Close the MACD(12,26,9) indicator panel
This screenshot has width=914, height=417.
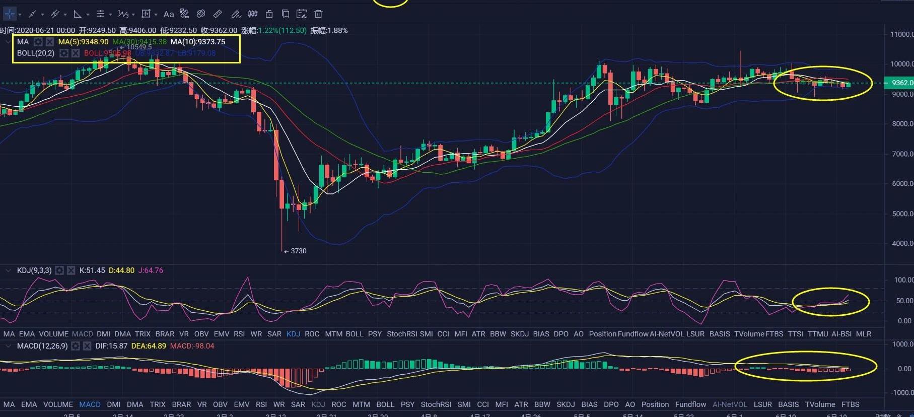87,346
